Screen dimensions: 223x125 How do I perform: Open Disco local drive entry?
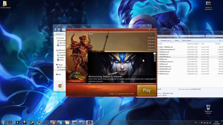62,67
